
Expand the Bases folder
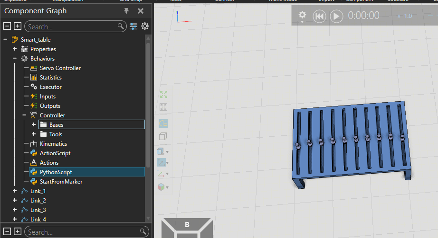click(x=34, y=125)
